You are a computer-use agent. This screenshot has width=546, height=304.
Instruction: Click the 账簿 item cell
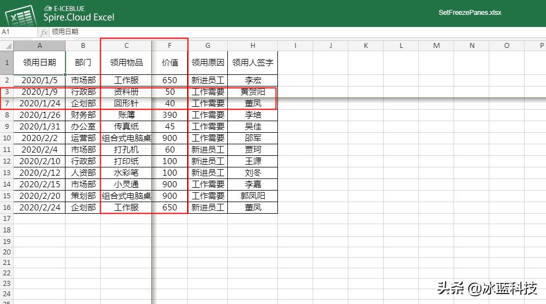(x=127, y=115)
